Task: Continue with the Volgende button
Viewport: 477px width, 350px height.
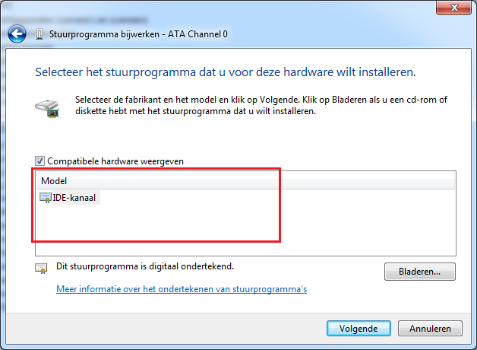Action: (359, 329)
